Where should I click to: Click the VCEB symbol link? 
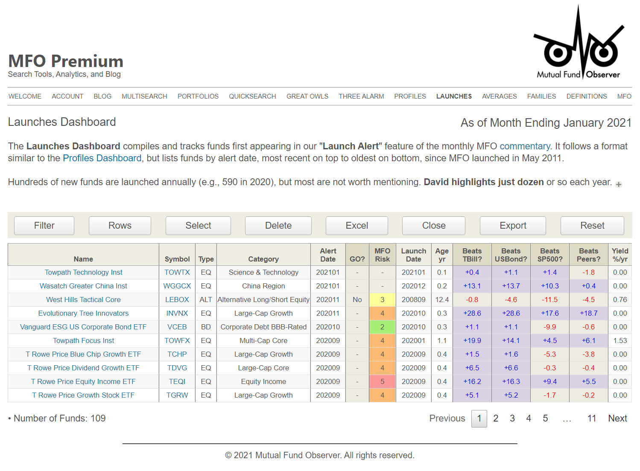177,327
